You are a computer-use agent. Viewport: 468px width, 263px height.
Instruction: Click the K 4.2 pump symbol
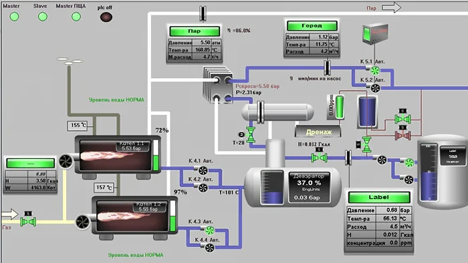click(203, 188)
